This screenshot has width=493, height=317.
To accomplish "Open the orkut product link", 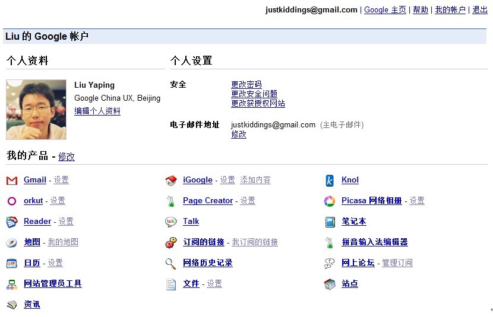I will [x=33, y=200].
